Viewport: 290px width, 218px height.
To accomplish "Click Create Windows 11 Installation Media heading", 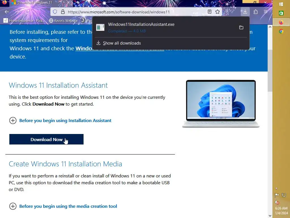I will pyautogui.click(x=65, y=164).
